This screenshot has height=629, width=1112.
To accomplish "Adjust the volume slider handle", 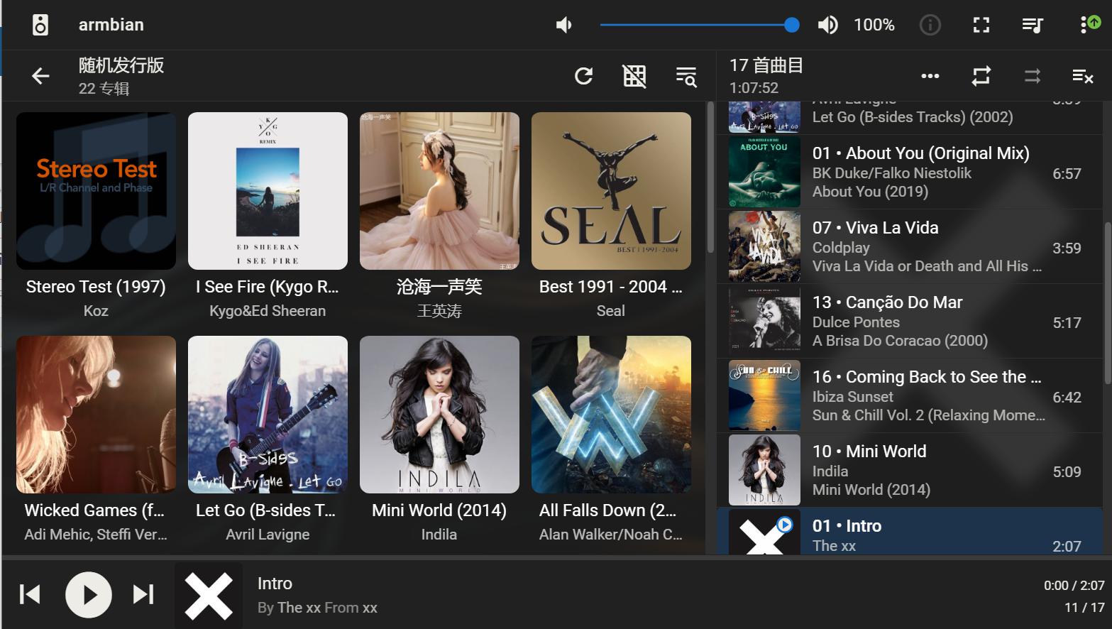I will (792, 26).
